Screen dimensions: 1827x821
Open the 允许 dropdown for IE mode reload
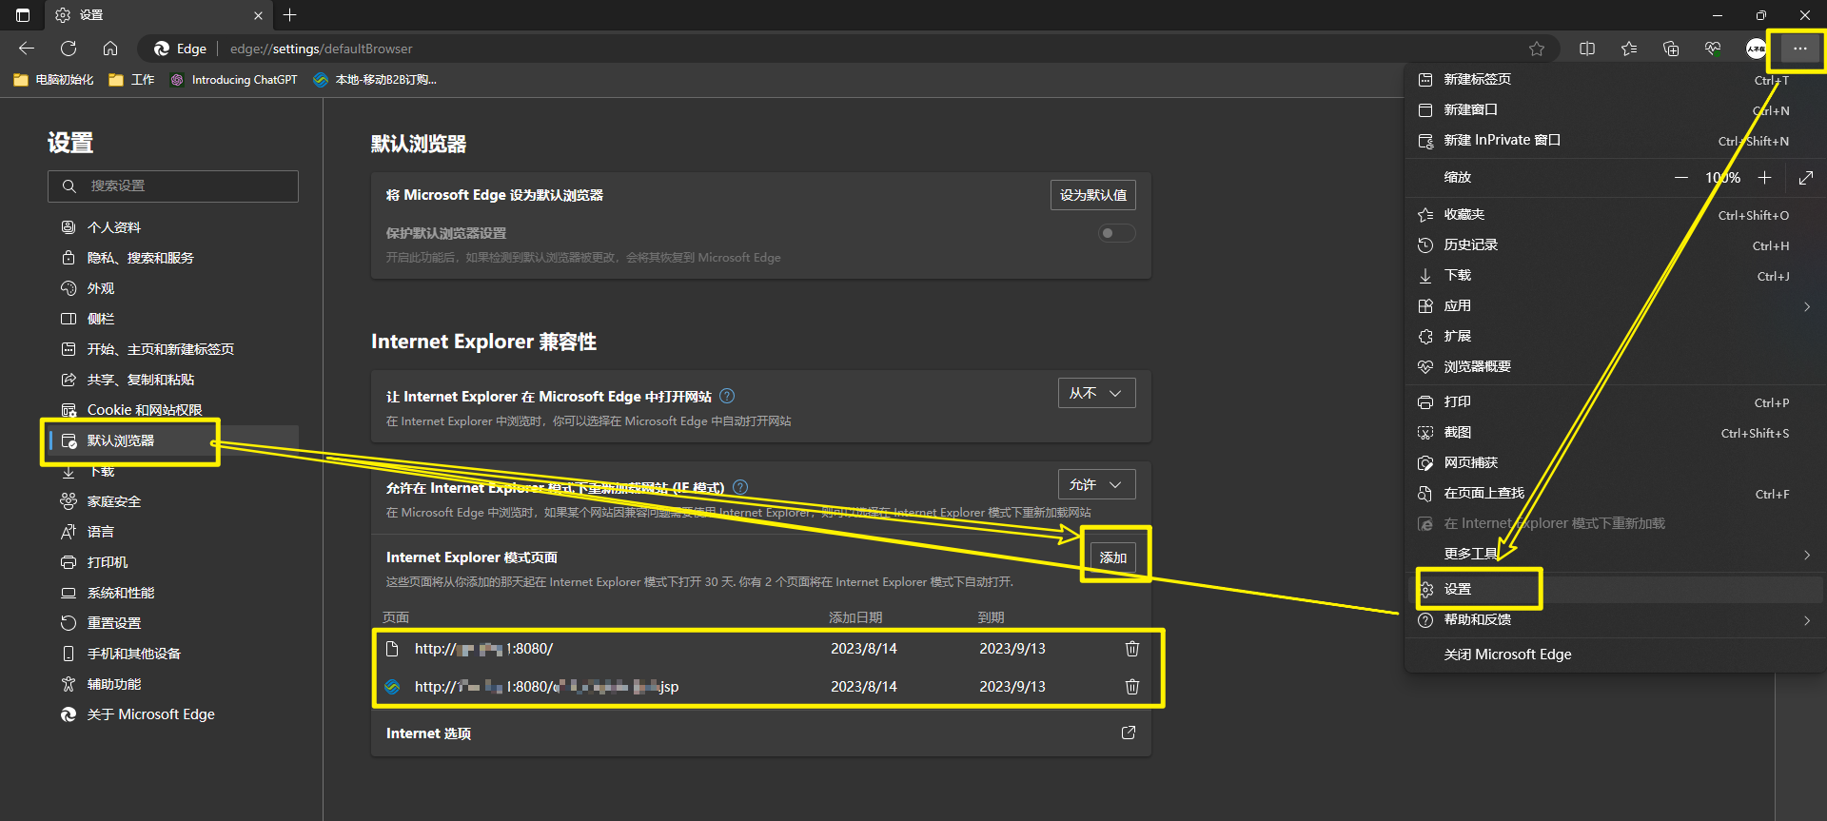pyautogui.click(x=1096, y=484)
